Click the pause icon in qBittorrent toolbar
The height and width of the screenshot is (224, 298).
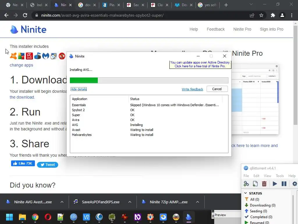point(284,184)
